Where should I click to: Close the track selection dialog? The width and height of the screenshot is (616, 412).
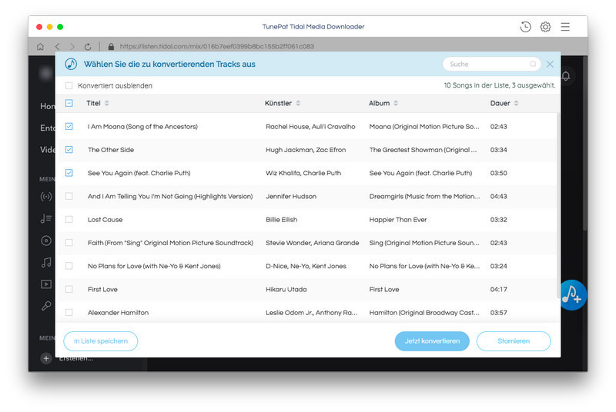550,64
